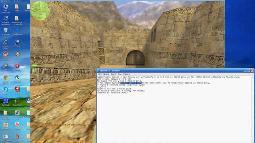The width and height of the screenshot is (255, 143).
Task: Open the Voice Changer 6.0 Diamond folder
Action: (x=17, y=21)
